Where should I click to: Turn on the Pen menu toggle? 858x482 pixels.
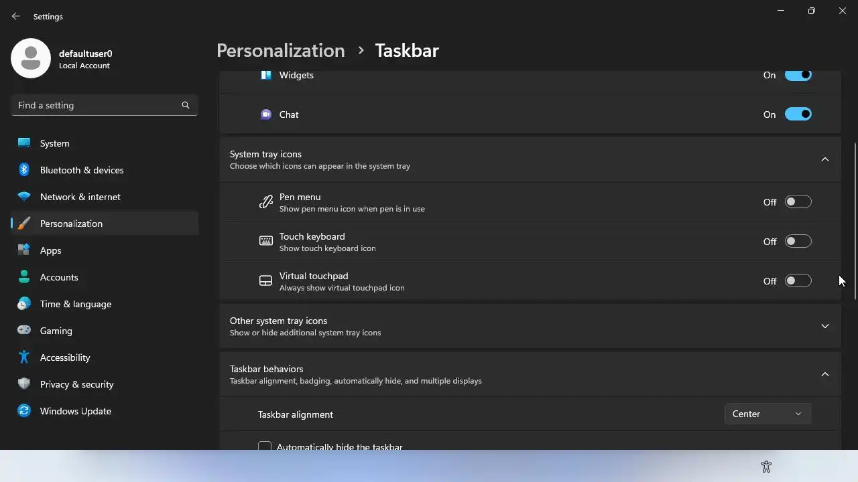click(x=798, y=202)
